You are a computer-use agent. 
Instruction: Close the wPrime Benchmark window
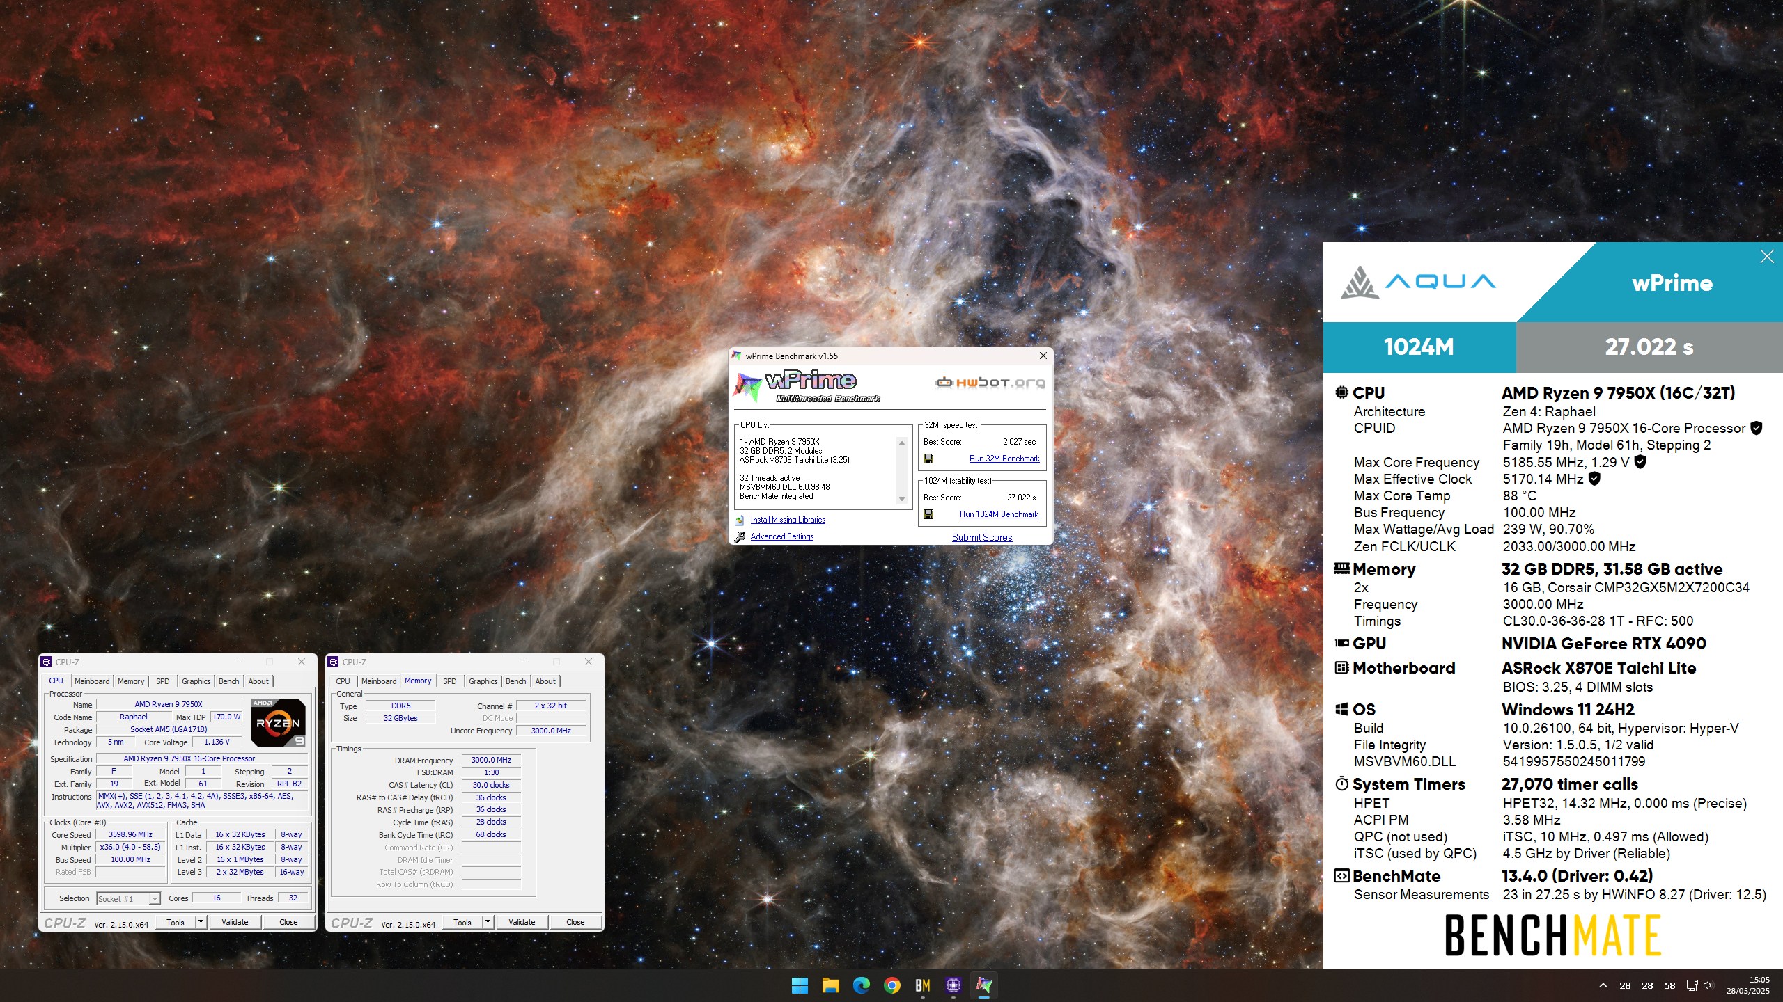click(1043, 356)
